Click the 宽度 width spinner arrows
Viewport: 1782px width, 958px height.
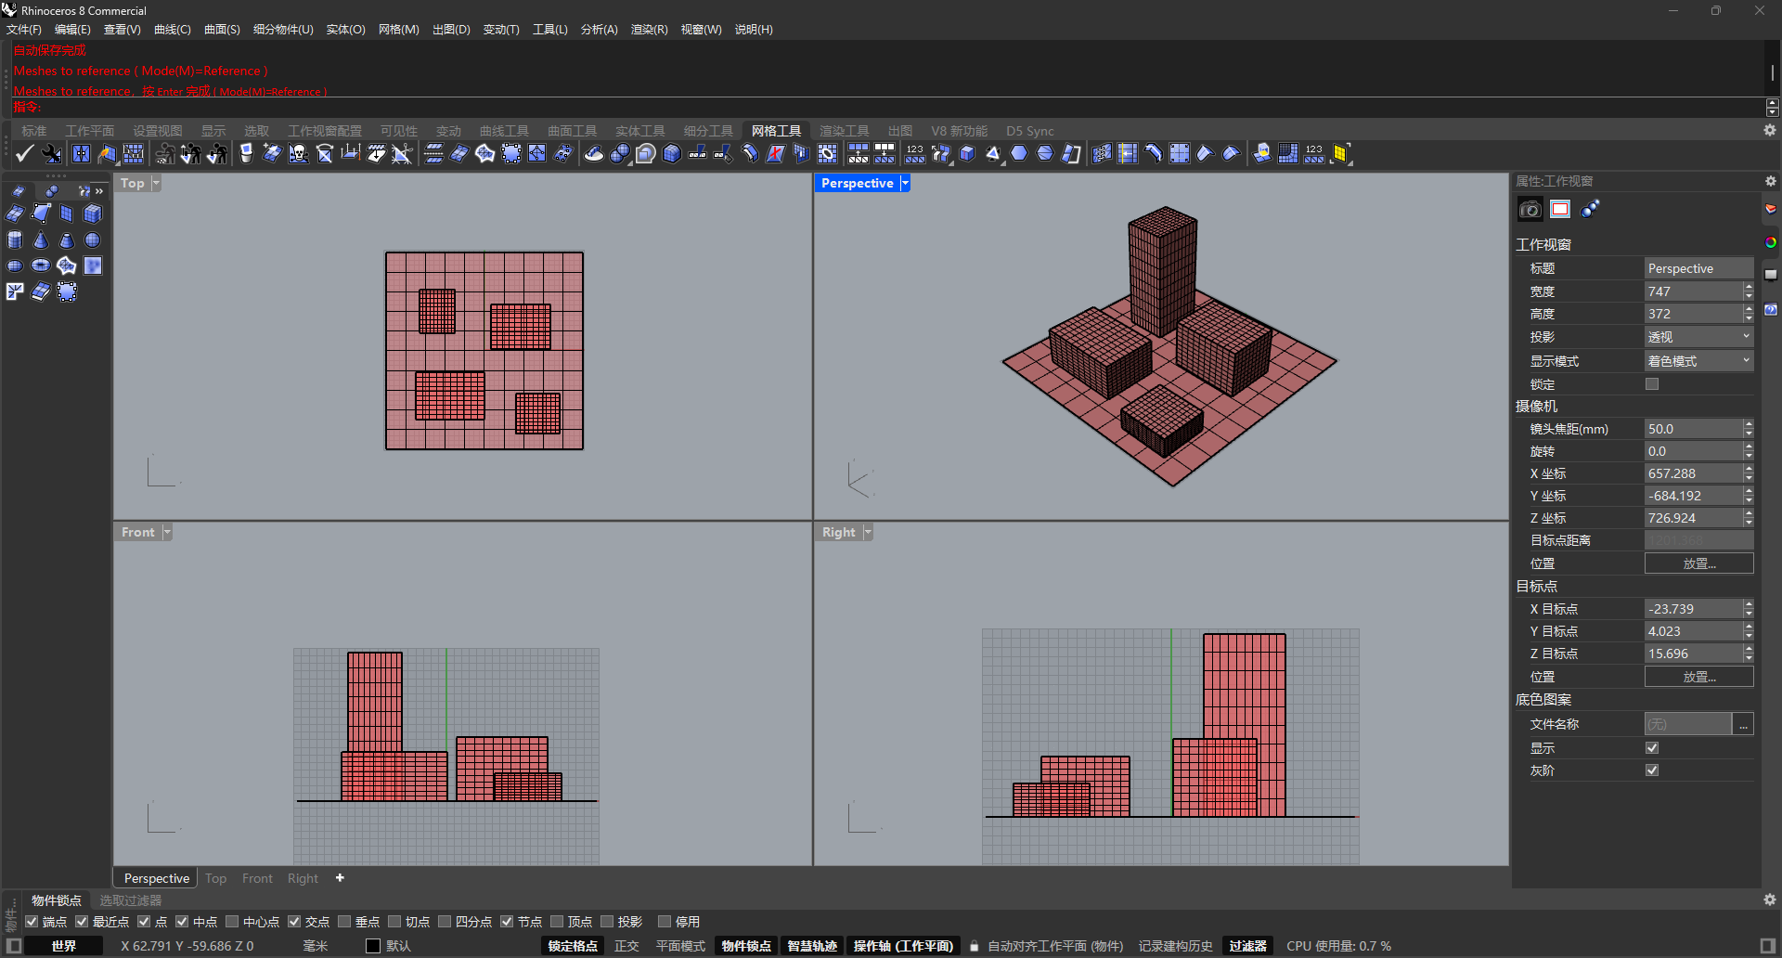(1749, 291)
